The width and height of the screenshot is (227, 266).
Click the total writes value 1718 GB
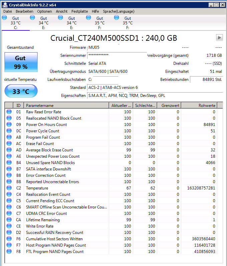coord(214,55)
